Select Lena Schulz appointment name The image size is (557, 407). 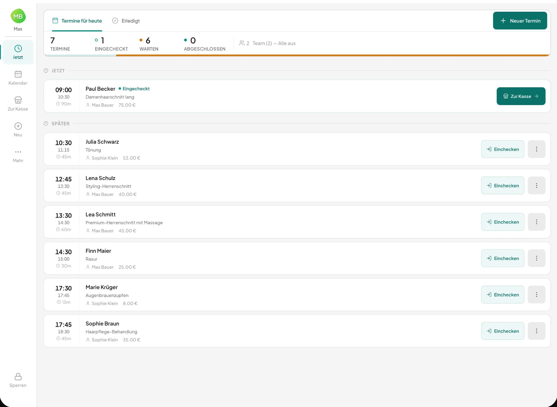[x=100, y=178]
